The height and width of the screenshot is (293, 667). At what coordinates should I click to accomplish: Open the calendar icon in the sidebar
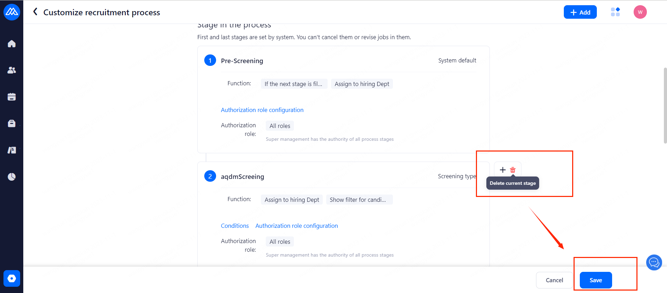click(x=12, y=97)
